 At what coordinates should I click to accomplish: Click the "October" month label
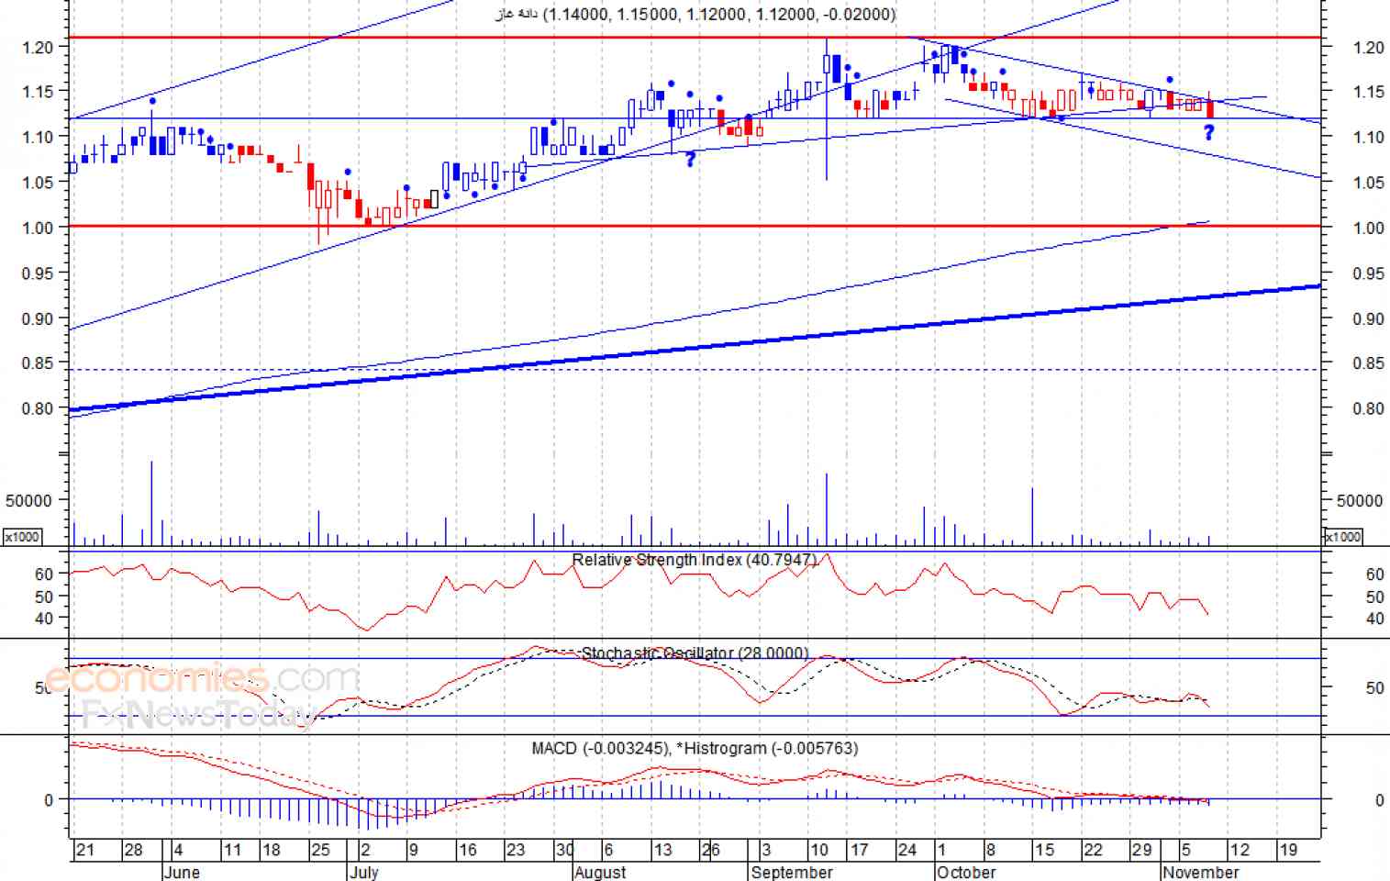966,872
